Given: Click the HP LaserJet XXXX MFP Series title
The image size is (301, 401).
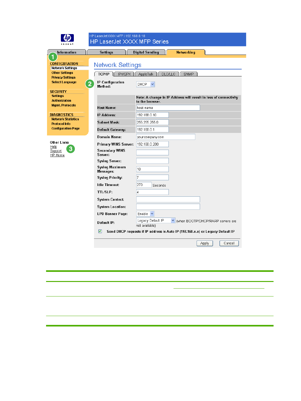Looking at the screenshot, I should click(x=129, y=42).
